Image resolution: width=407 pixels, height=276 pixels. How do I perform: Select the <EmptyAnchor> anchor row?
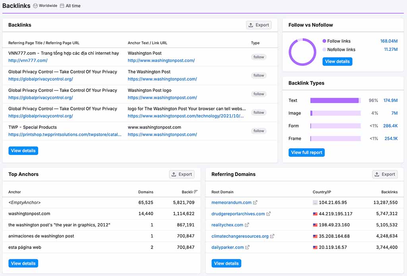click(x=101, y=203)
